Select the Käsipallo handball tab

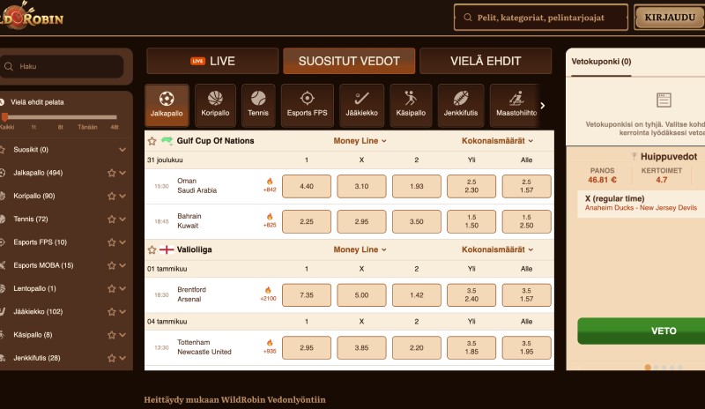[x=411, y=105]
